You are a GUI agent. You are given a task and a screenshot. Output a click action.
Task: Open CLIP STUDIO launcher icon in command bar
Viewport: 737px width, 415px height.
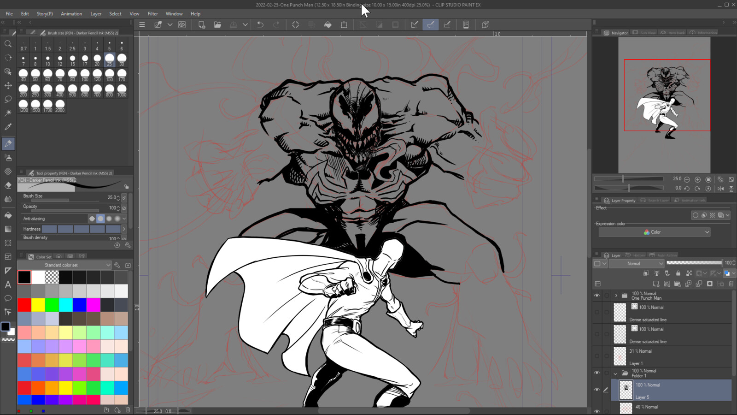pyautogui.click(x=182, y=24)
